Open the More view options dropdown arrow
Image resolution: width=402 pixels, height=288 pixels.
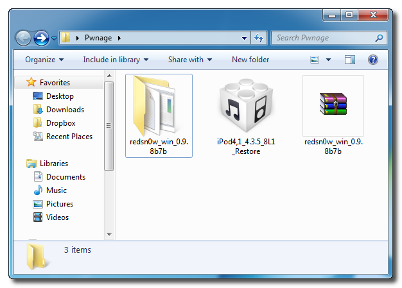[x=328, y=60]
